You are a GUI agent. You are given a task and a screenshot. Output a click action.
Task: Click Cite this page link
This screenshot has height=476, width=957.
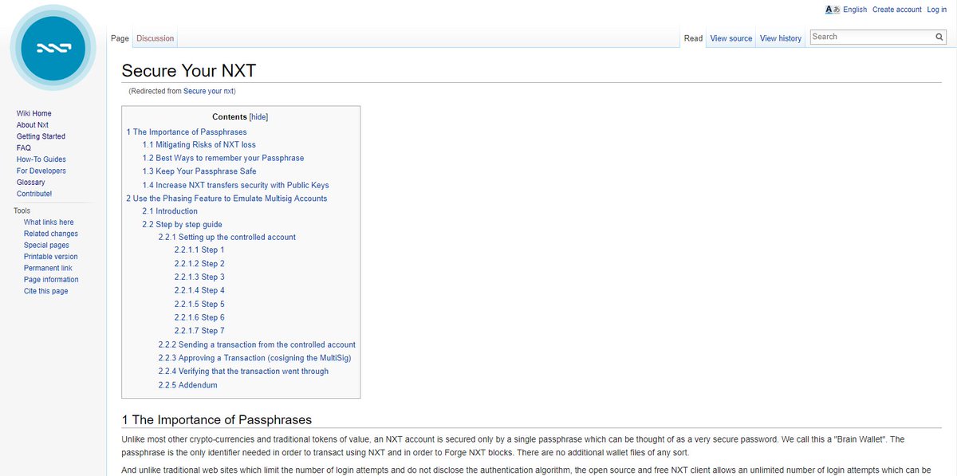pyautogui.click(x=46, y=292)
